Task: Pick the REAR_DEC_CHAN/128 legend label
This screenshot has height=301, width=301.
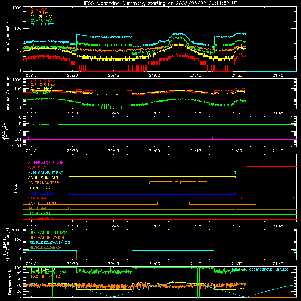Action: click(50, 242)
